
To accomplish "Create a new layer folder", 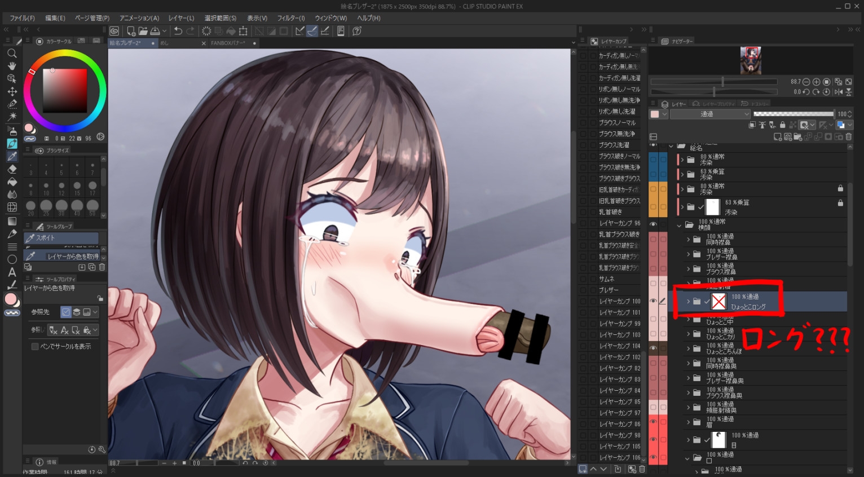I will point(797,136).
